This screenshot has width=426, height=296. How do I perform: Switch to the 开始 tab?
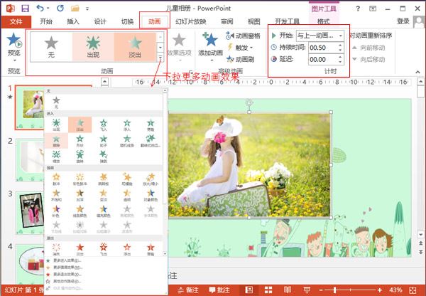(x=46, y=21)
